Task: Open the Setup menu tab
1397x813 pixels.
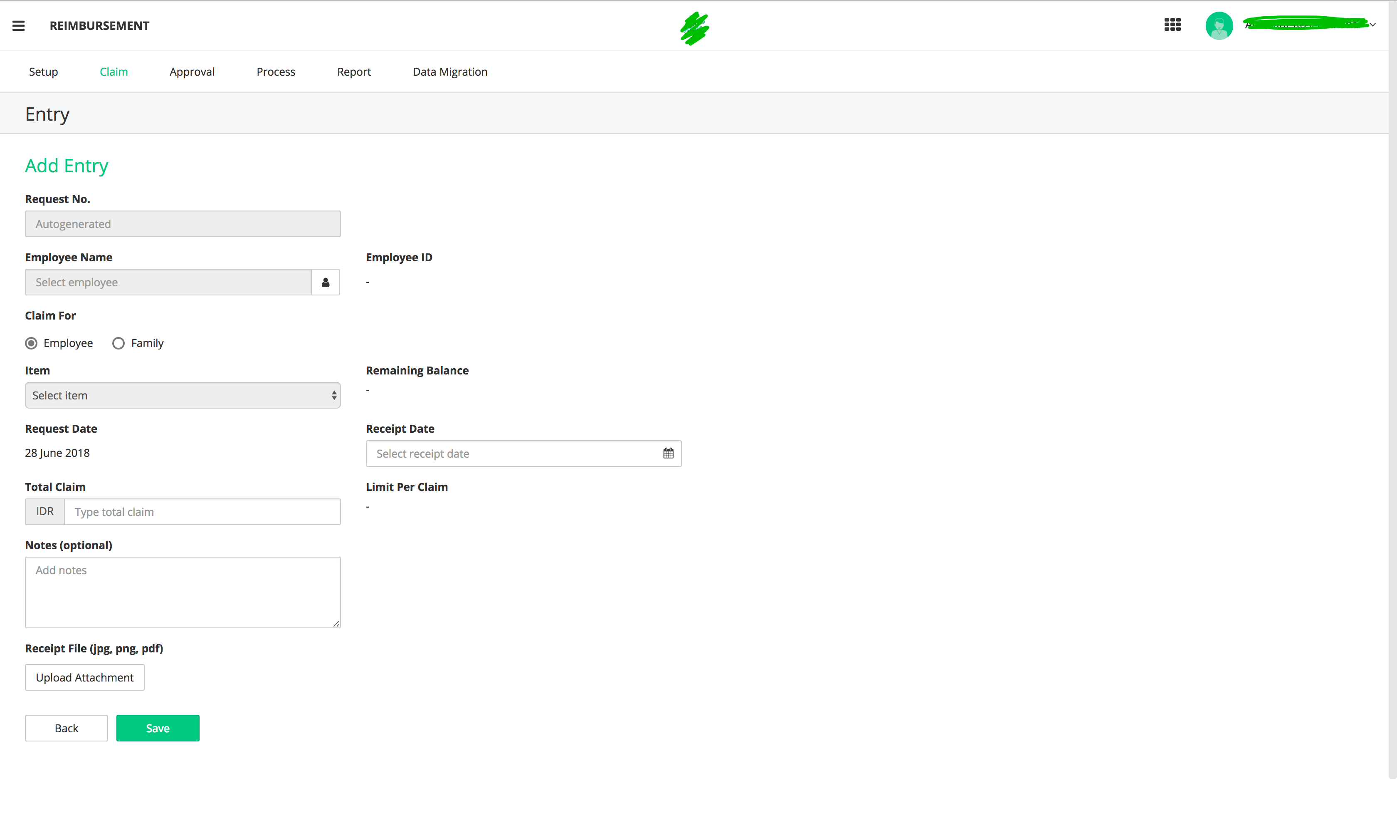Action: point(43,72)
